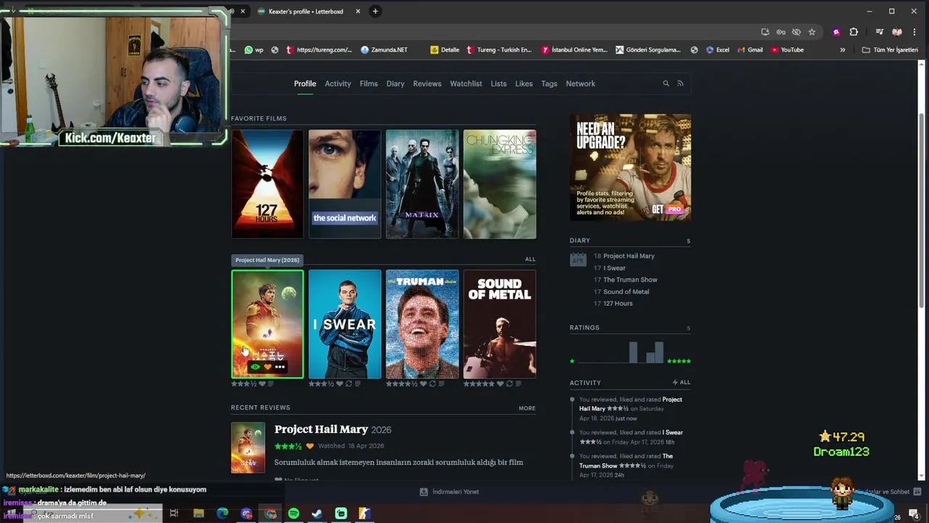Click rewatch icon under I Swear poster

click(348, 384)
